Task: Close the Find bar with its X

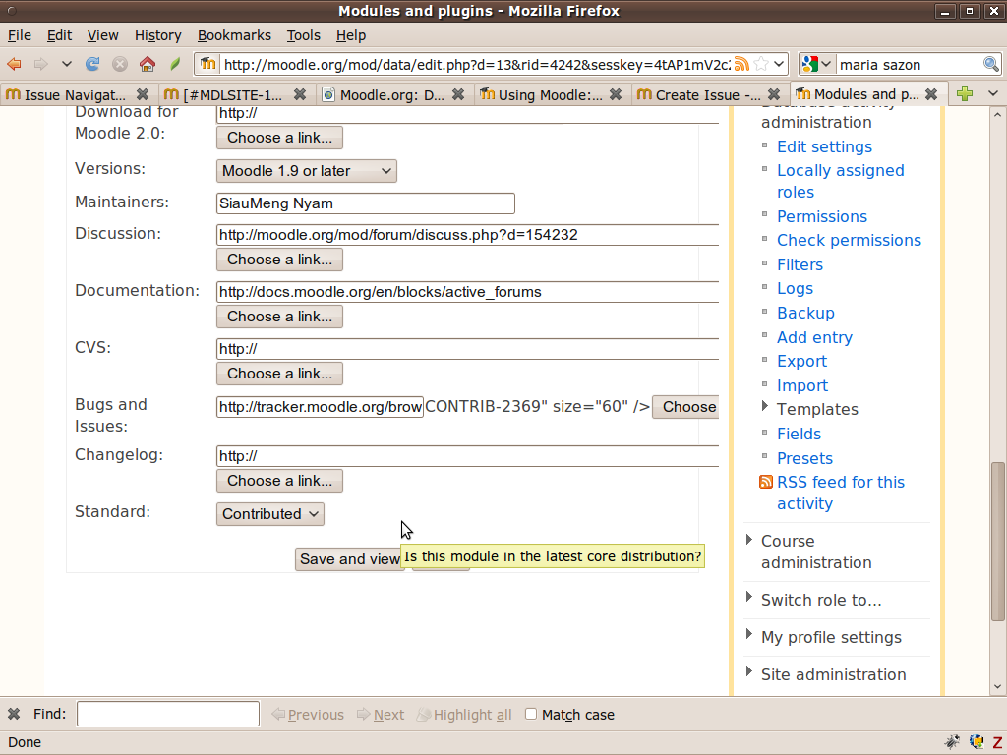Action: 14,714
